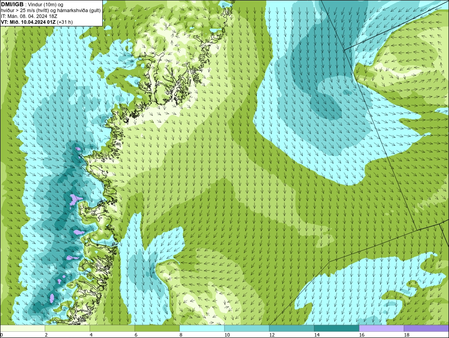Click the legend scale label "16"

(361, 335)
